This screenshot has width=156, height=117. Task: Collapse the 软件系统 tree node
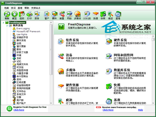point(7,26)
